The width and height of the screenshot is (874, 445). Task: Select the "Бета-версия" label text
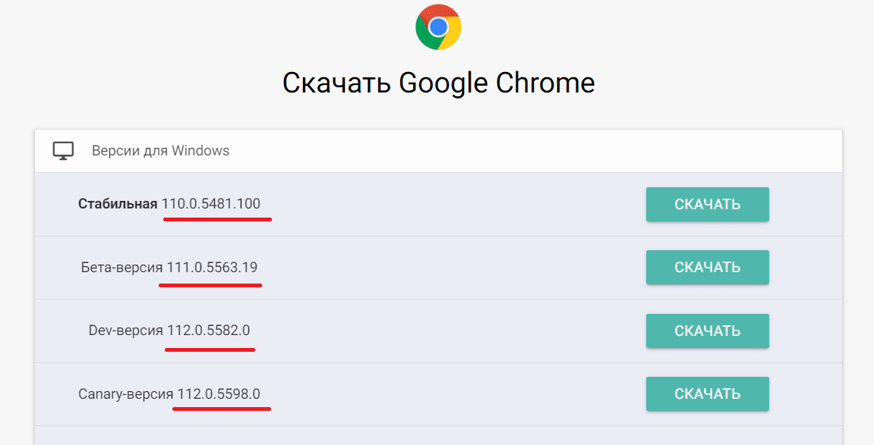121,268
